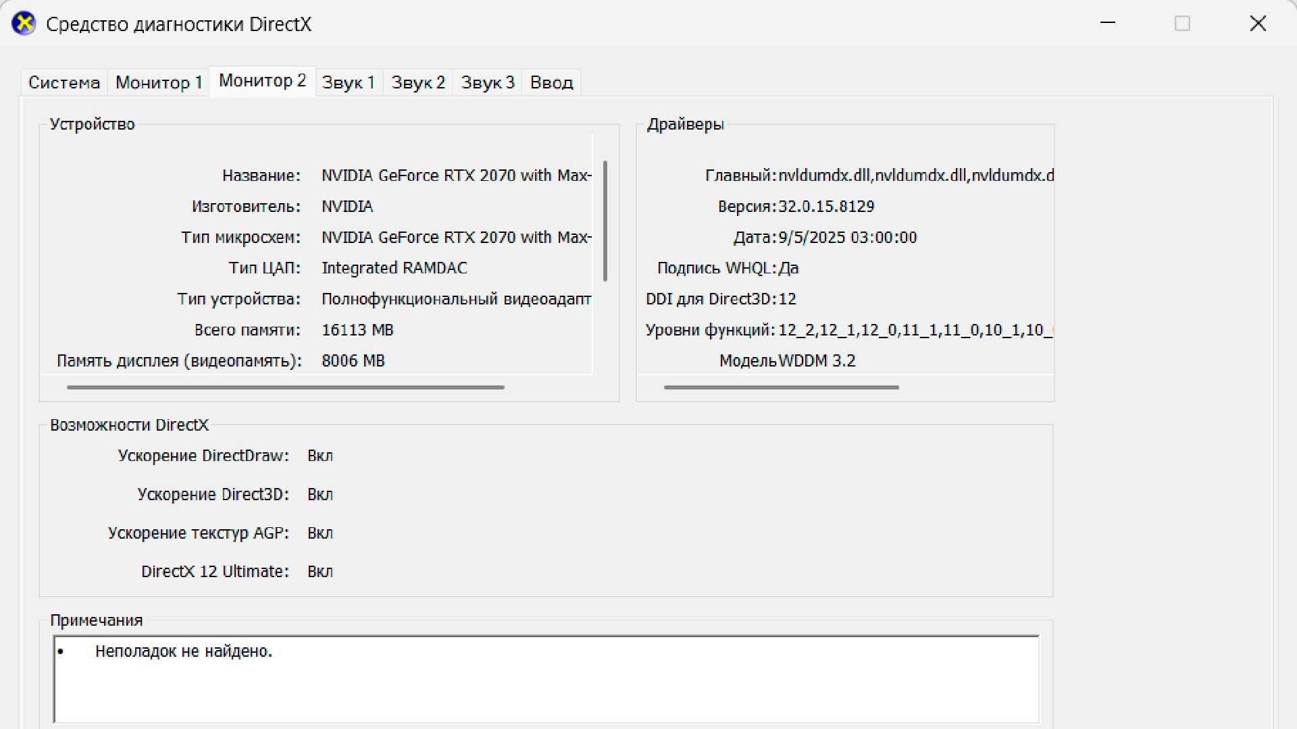The image size is (1297, 729).
Task: Click the DirectX 12 Ultimate status Вкл
Action: [320, 571]
